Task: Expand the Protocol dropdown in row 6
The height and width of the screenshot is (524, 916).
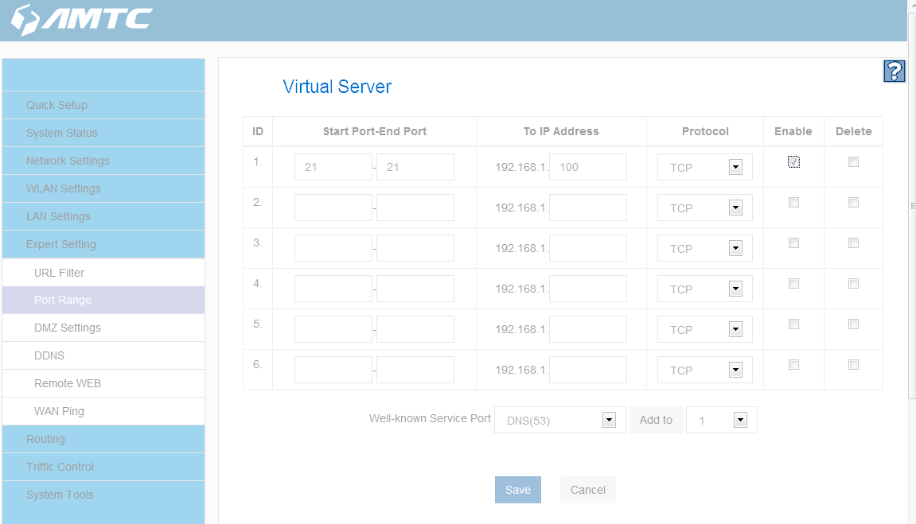Action: (704, 370)
